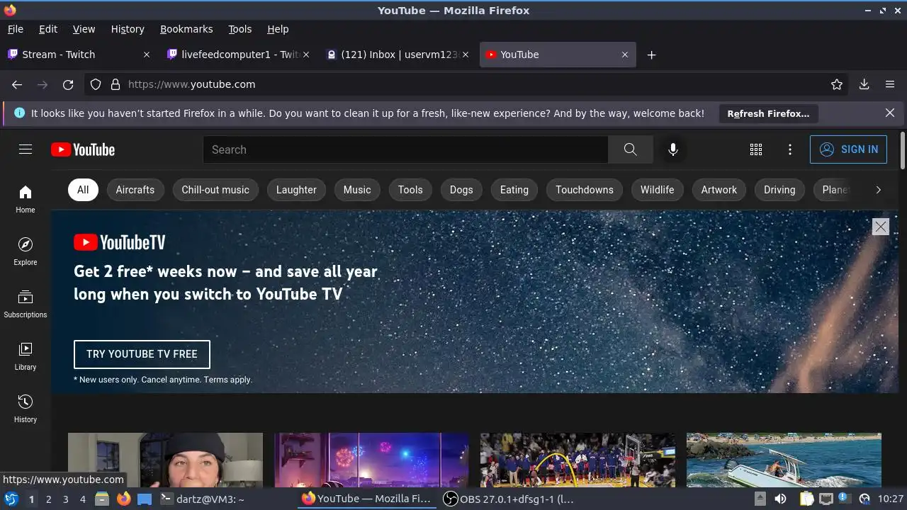Click the site padlock icon
907x510 pixels.
116,84
